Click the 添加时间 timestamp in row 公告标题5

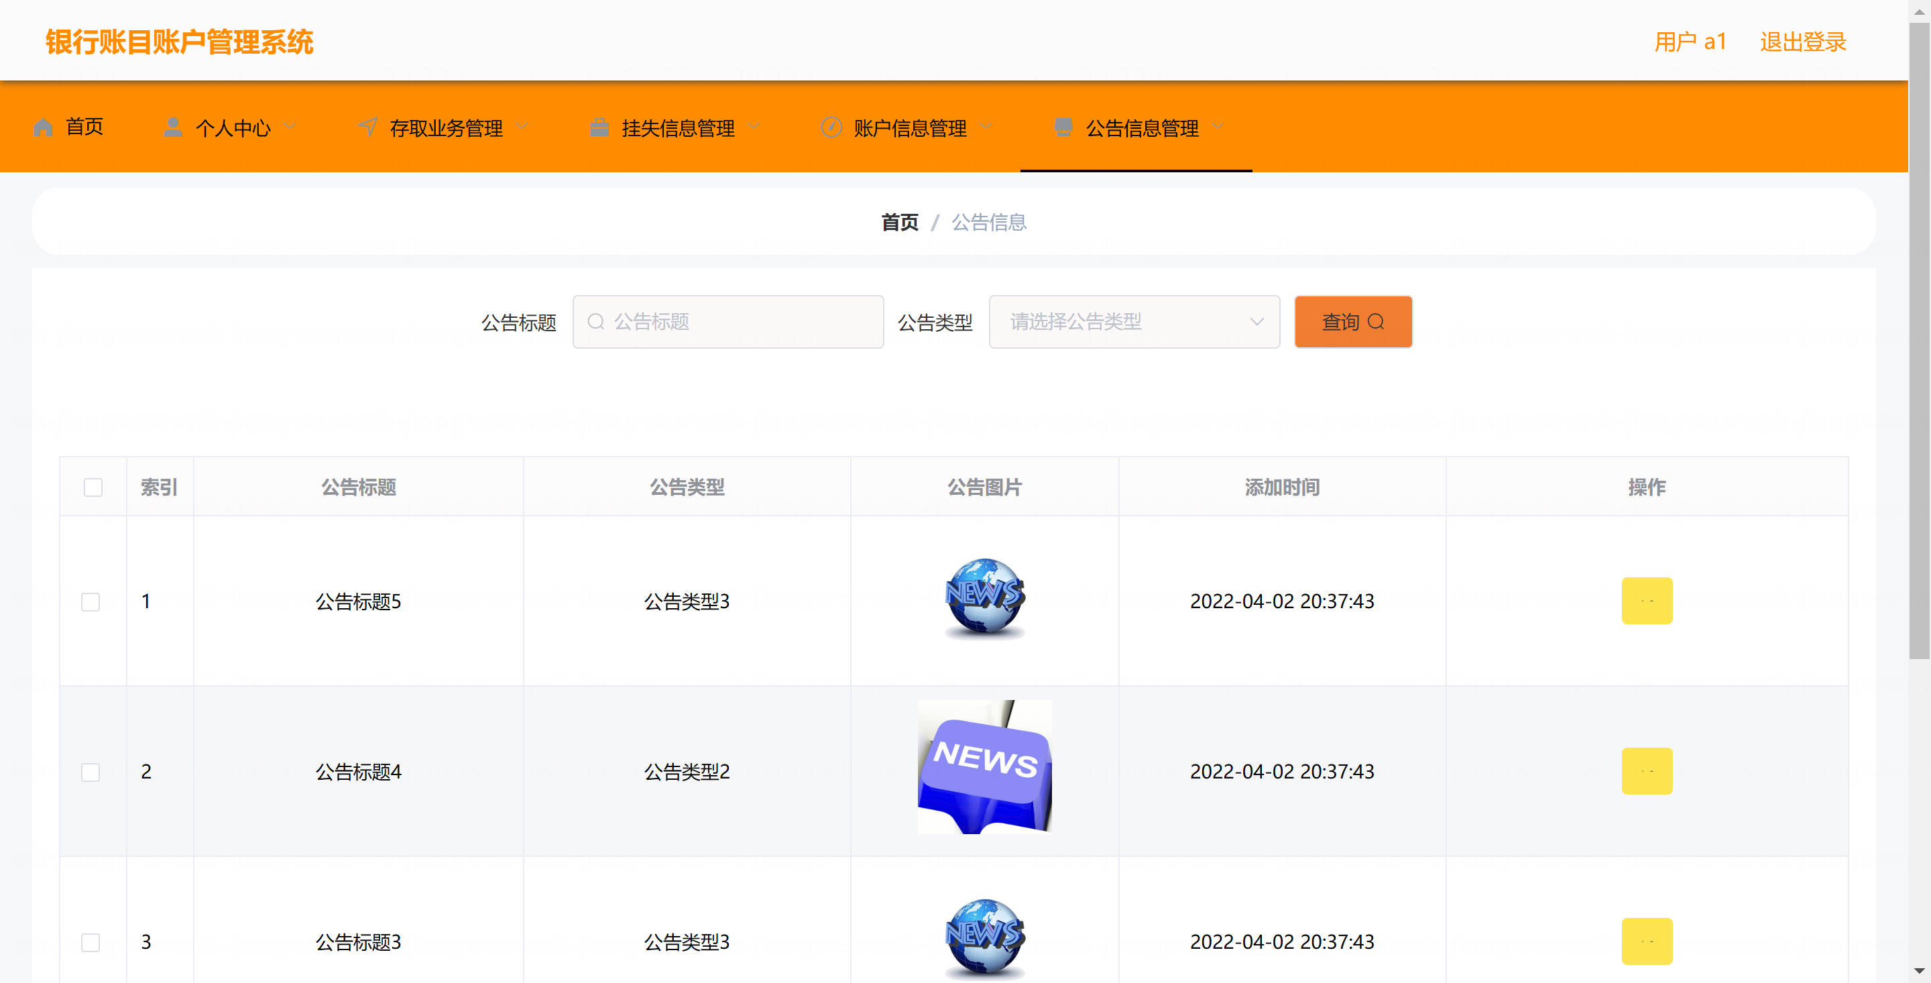click(1282, 601)
